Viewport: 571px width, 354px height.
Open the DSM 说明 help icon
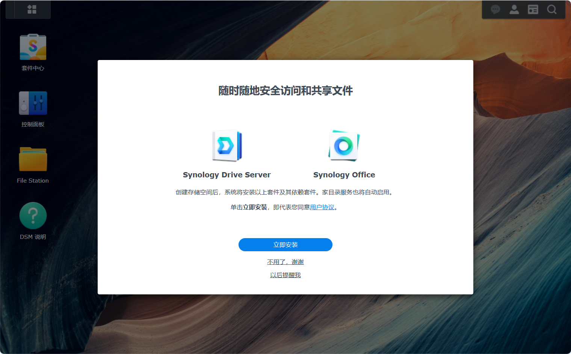pyautogui.click(x=33, y=216)
